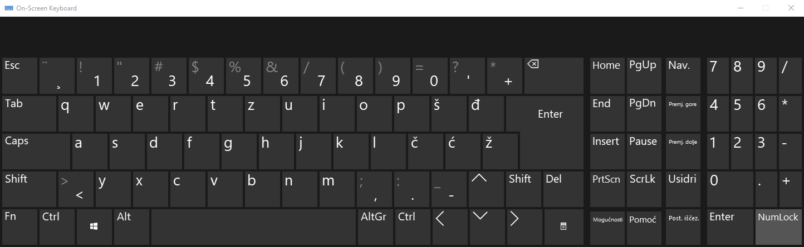804x247 pixels.
Task: Click the context menu key icon
Action: point(563,226)
